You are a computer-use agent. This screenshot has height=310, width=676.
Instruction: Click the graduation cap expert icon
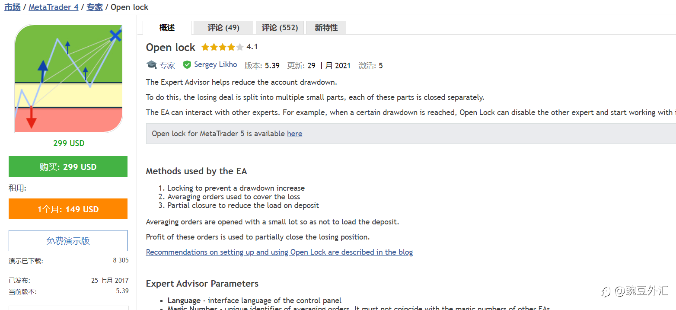tap(151, 65)
